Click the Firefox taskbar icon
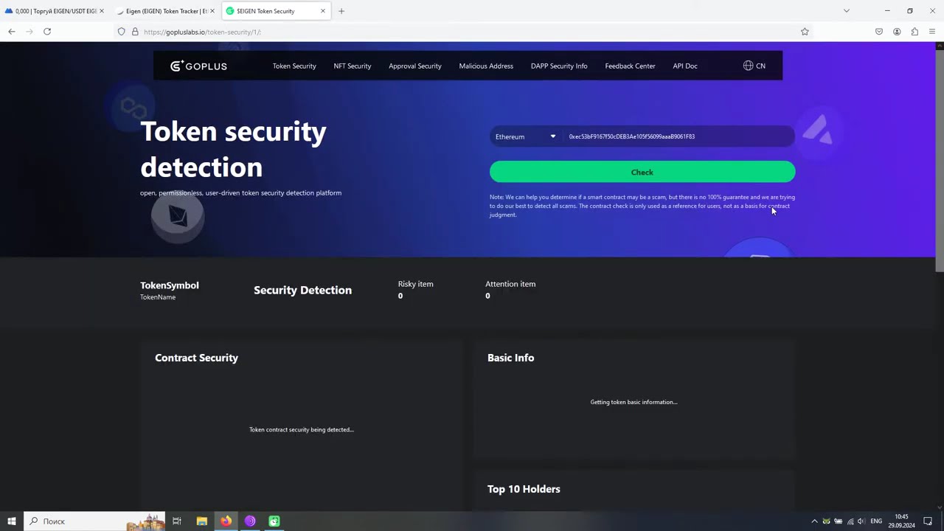 [226, 521]
